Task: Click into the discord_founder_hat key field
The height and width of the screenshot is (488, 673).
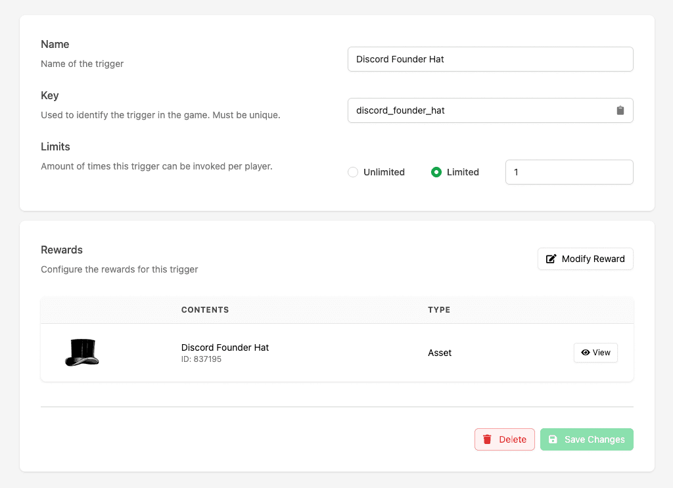Action: click(480, 110)
